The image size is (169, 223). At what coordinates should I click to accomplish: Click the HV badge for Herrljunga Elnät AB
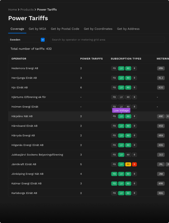[x=128, y=78]
